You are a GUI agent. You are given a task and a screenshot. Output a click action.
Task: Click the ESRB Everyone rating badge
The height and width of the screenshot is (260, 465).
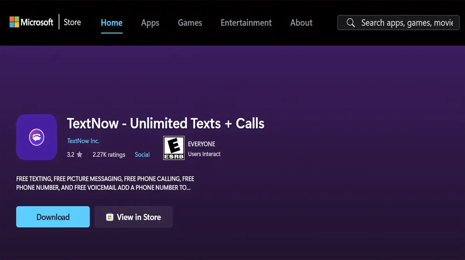click(x=174, y=148)
